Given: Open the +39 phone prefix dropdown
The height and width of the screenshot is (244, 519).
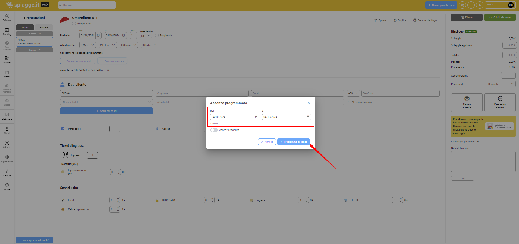Looking at the screenshot, I should 353,93.
